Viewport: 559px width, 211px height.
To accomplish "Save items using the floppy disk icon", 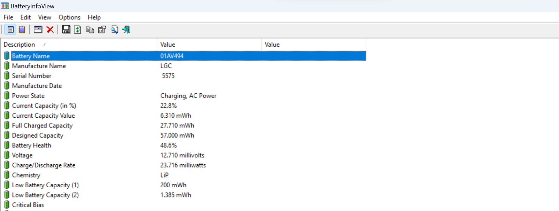I will click(66, 30).
